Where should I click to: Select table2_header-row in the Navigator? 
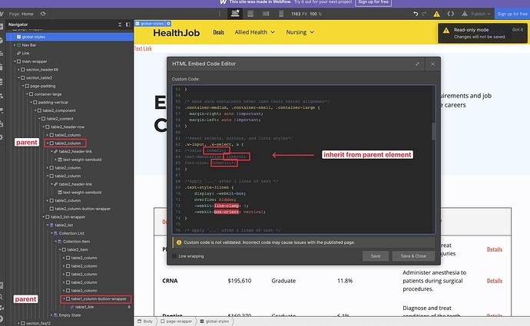pyautogui.click(x=69, y=127)
